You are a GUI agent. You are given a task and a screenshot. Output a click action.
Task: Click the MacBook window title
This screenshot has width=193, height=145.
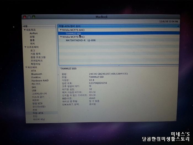tap(102, 17)
